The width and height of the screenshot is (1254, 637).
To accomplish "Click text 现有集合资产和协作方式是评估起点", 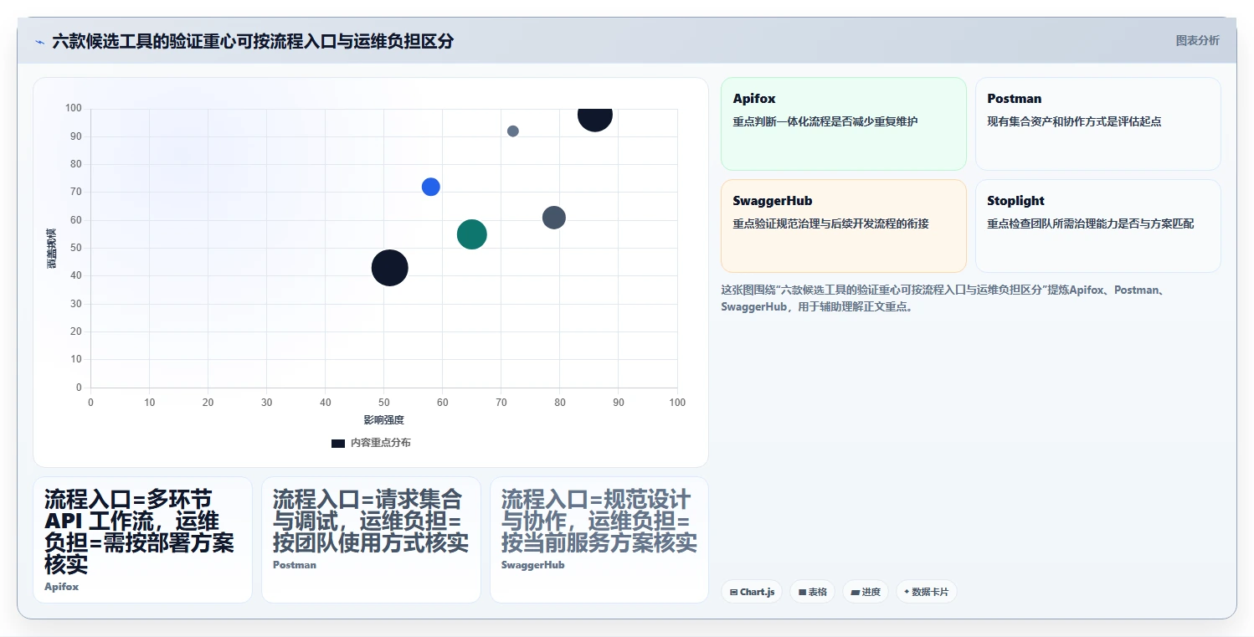I will coord(1074,121).
